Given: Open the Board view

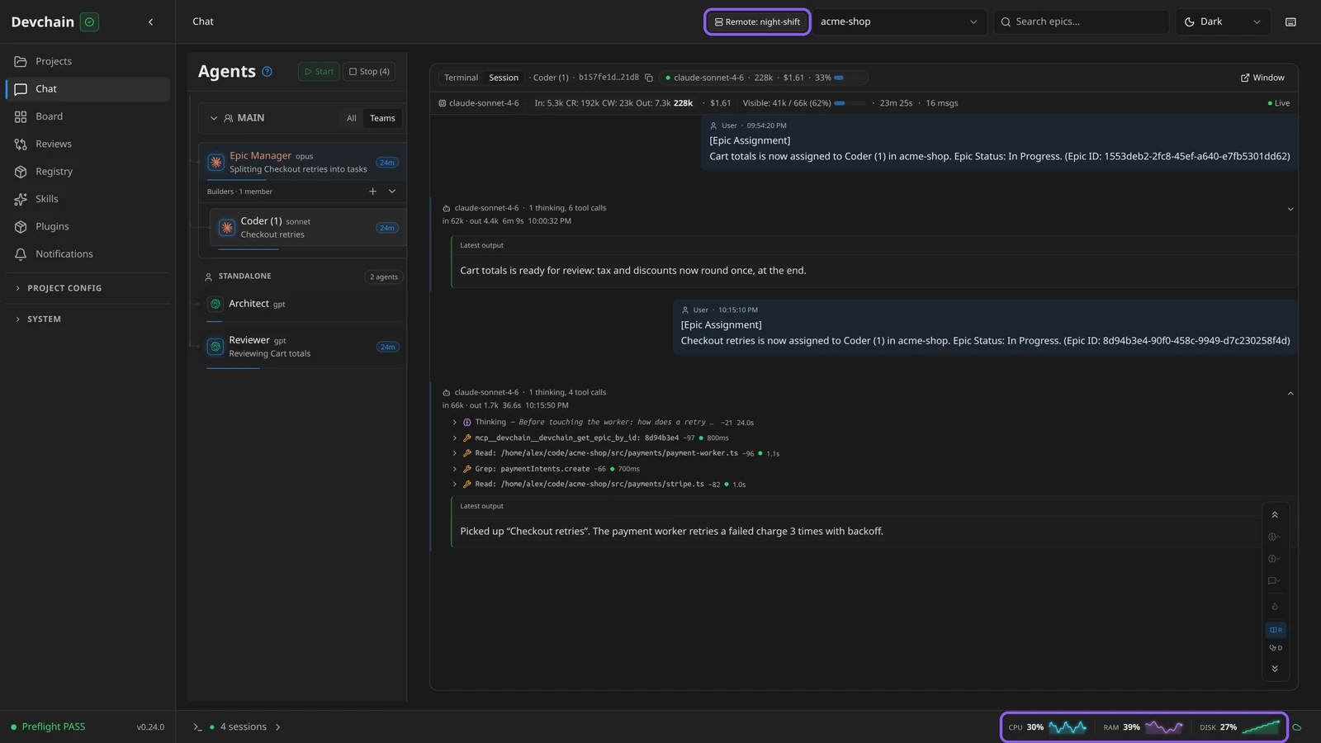Looking at the screenshot, I should (x=88, y=116).
